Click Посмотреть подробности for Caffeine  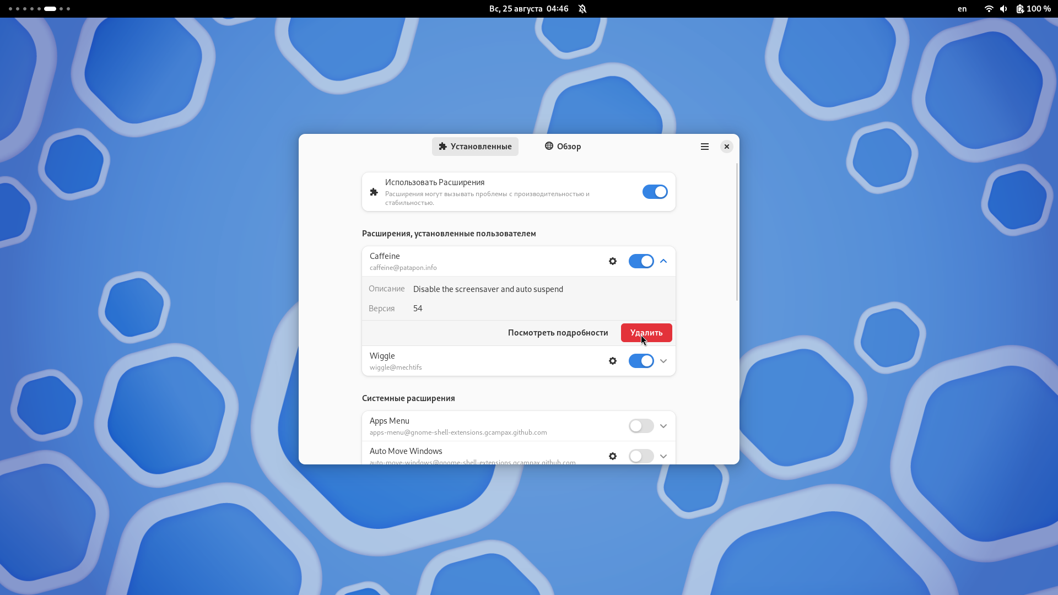tap(558, 333)
